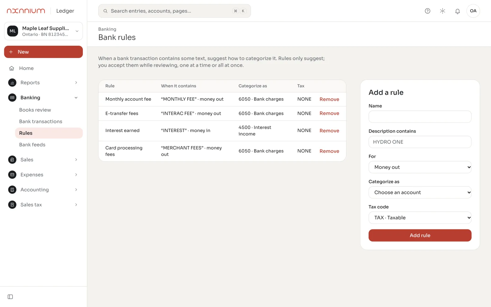Click the Reports chart icon
The height and width of the screenshot is (307, 491).
pos(12,83)
